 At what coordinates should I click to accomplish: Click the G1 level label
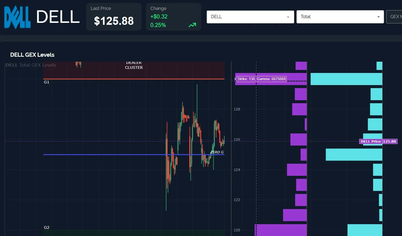click(x=47, y=82)
